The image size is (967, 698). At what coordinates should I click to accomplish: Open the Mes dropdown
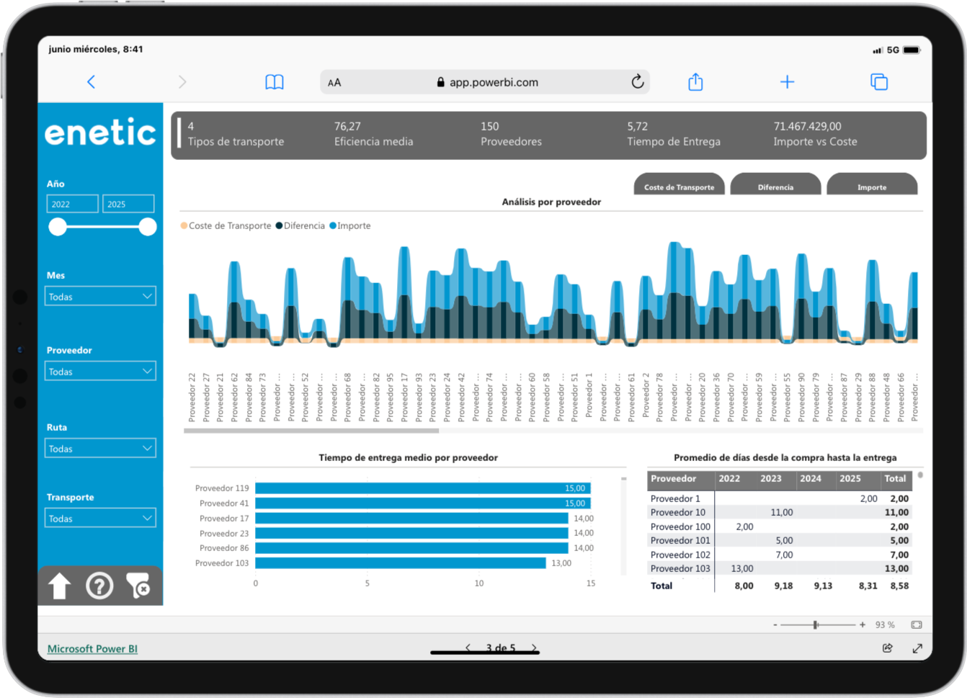[x=100, y=296]
